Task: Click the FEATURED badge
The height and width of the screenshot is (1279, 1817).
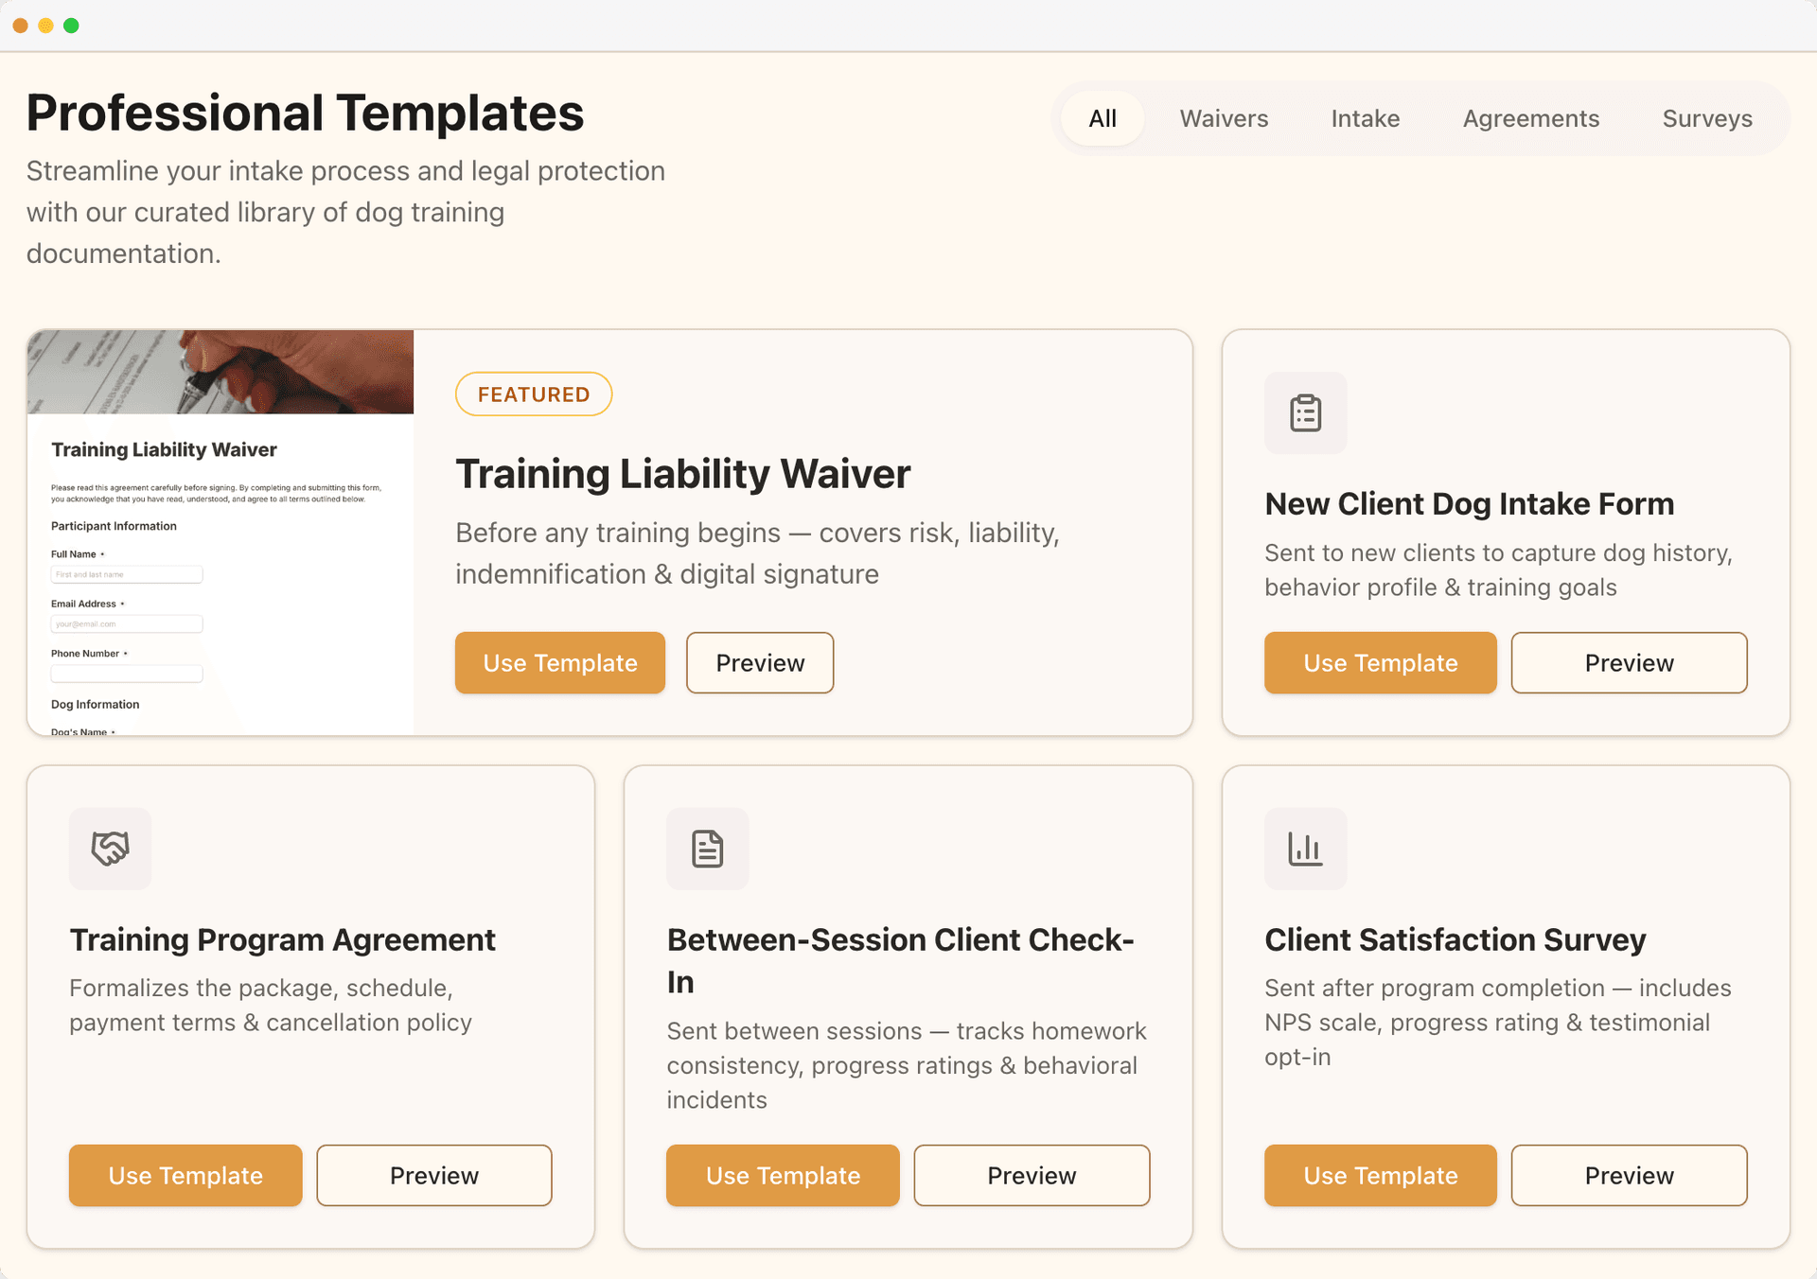Action: [x=533, y=394]
